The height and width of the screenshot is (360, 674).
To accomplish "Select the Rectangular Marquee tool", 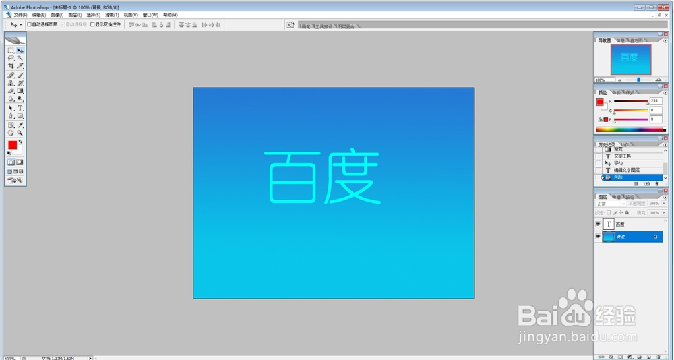I will [11, 51].
